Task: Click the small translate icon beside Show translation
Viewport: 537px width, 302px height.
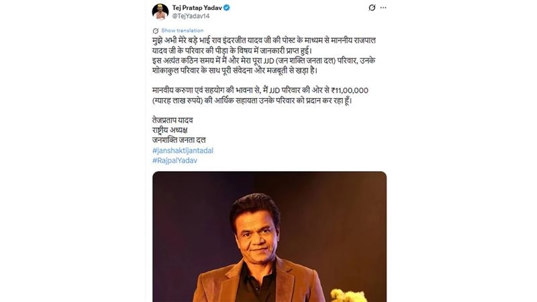Action: click(x=155, y=31)
